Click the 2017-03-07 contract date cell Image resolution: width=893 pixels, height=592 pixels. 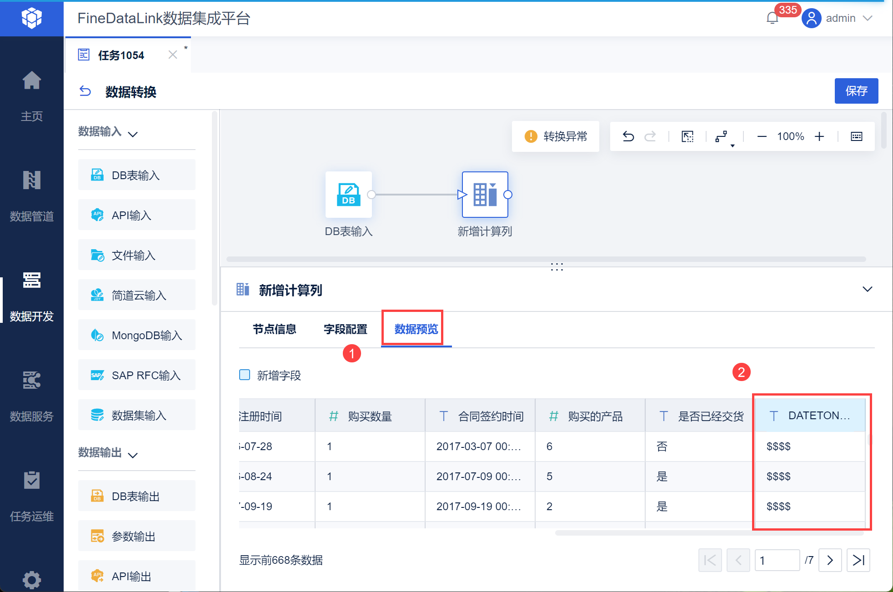coord(480,447)
